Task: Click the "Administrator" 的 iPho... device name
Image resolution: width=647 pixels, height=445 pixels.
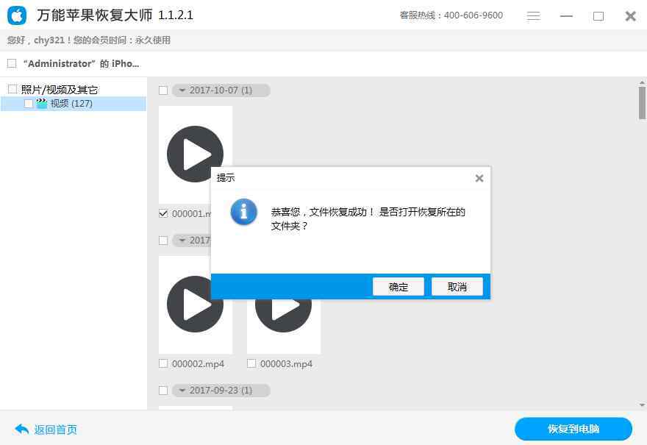Action: tap(82, 63)
